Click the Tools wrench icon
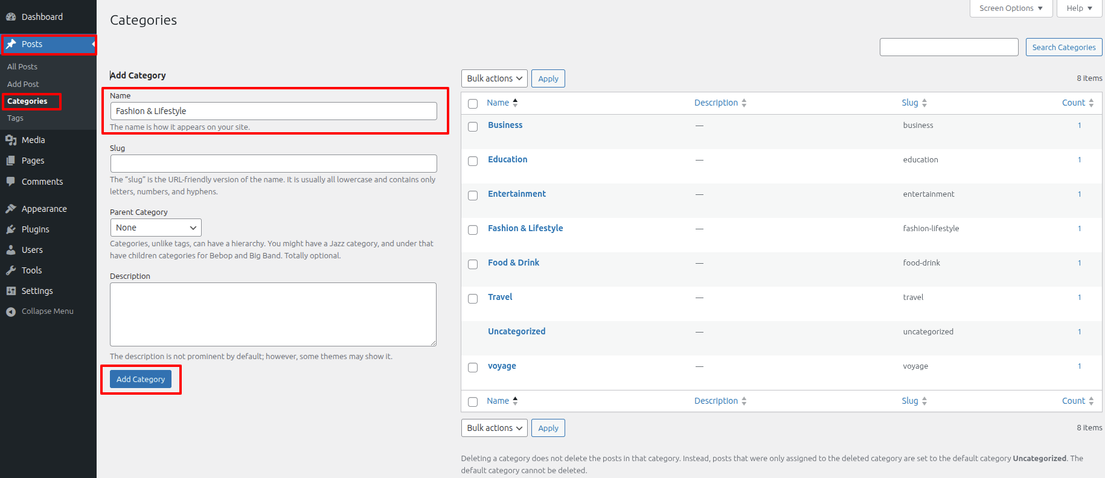Screen dimensions: 1105x478 pyautogui.click(x=11, y=270)
